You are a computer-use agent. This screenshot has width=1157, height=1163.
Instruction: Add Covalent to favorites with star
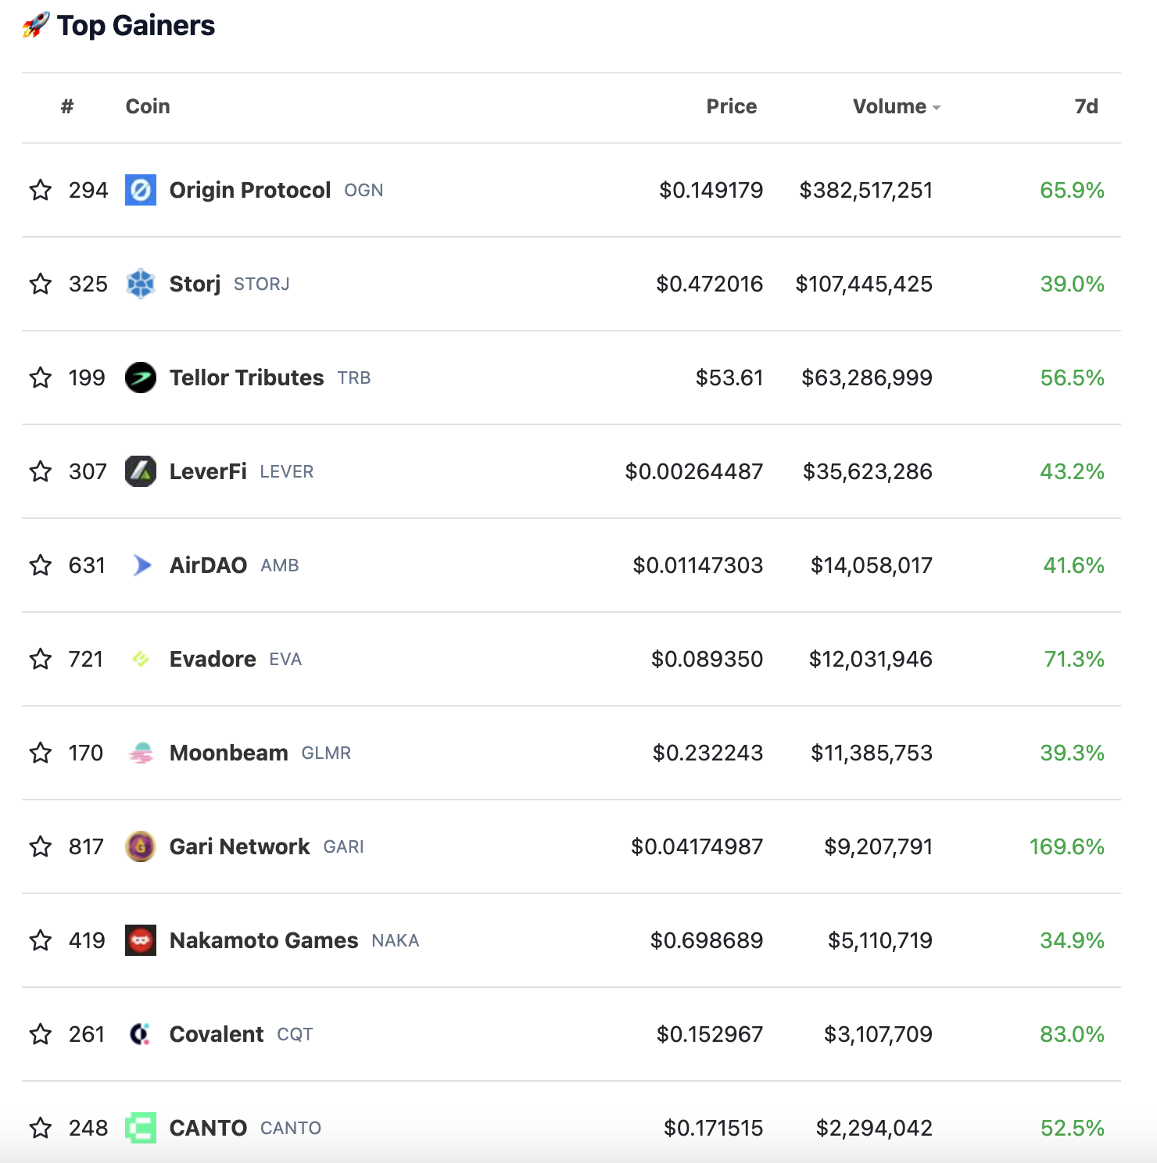[x=41, y=1034]
